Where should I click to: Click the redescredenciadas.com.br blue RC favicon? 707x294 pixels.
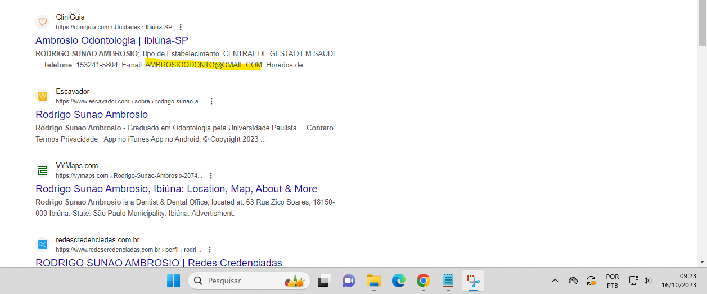(42, 245)
